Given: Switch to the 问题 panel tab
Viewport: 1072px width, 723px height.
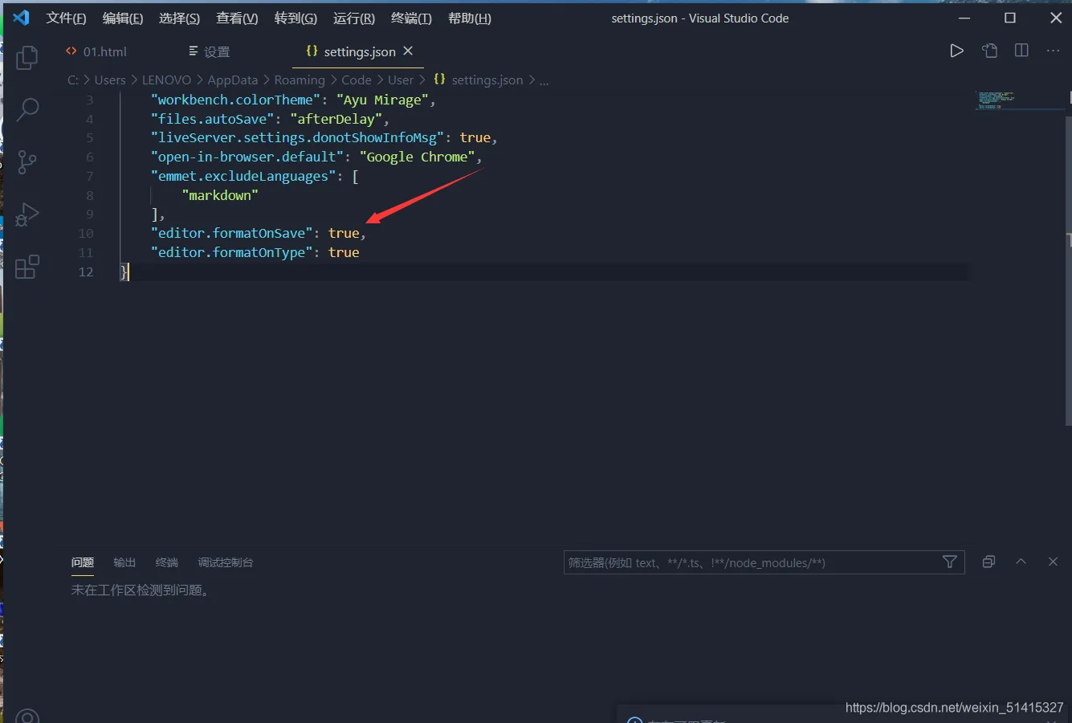Looking at the screenshot, I should click(83, 562).
